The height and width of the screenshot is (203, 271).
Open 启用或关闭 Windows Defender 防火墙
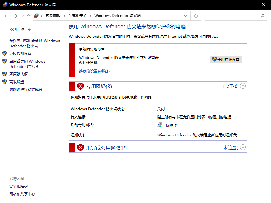tap(27, 64)
